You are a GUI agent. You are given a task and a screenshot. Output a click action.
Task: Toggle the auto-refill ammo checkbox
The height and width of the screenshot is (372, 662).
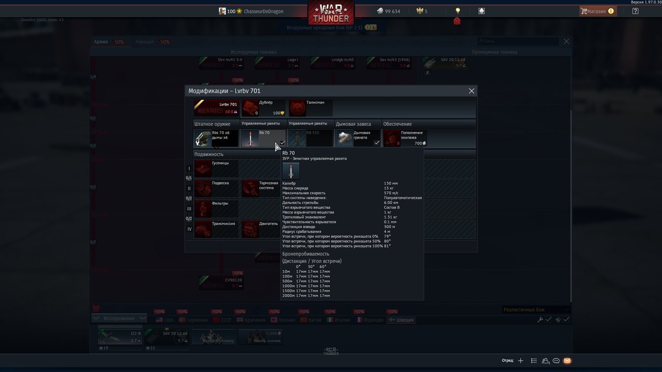coord(566,320)
